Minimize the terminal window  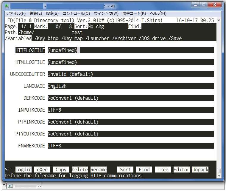click(196, 5)
